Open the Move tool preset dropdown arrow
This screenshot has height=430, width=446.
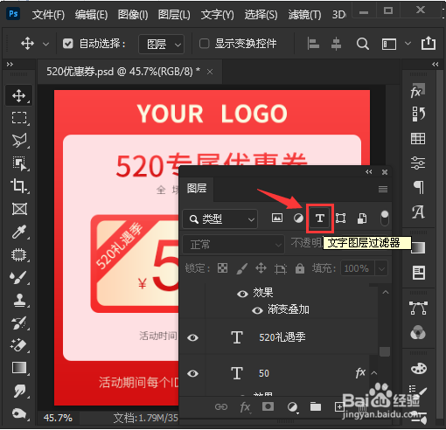pyautogui.click(x=45, y=44)
